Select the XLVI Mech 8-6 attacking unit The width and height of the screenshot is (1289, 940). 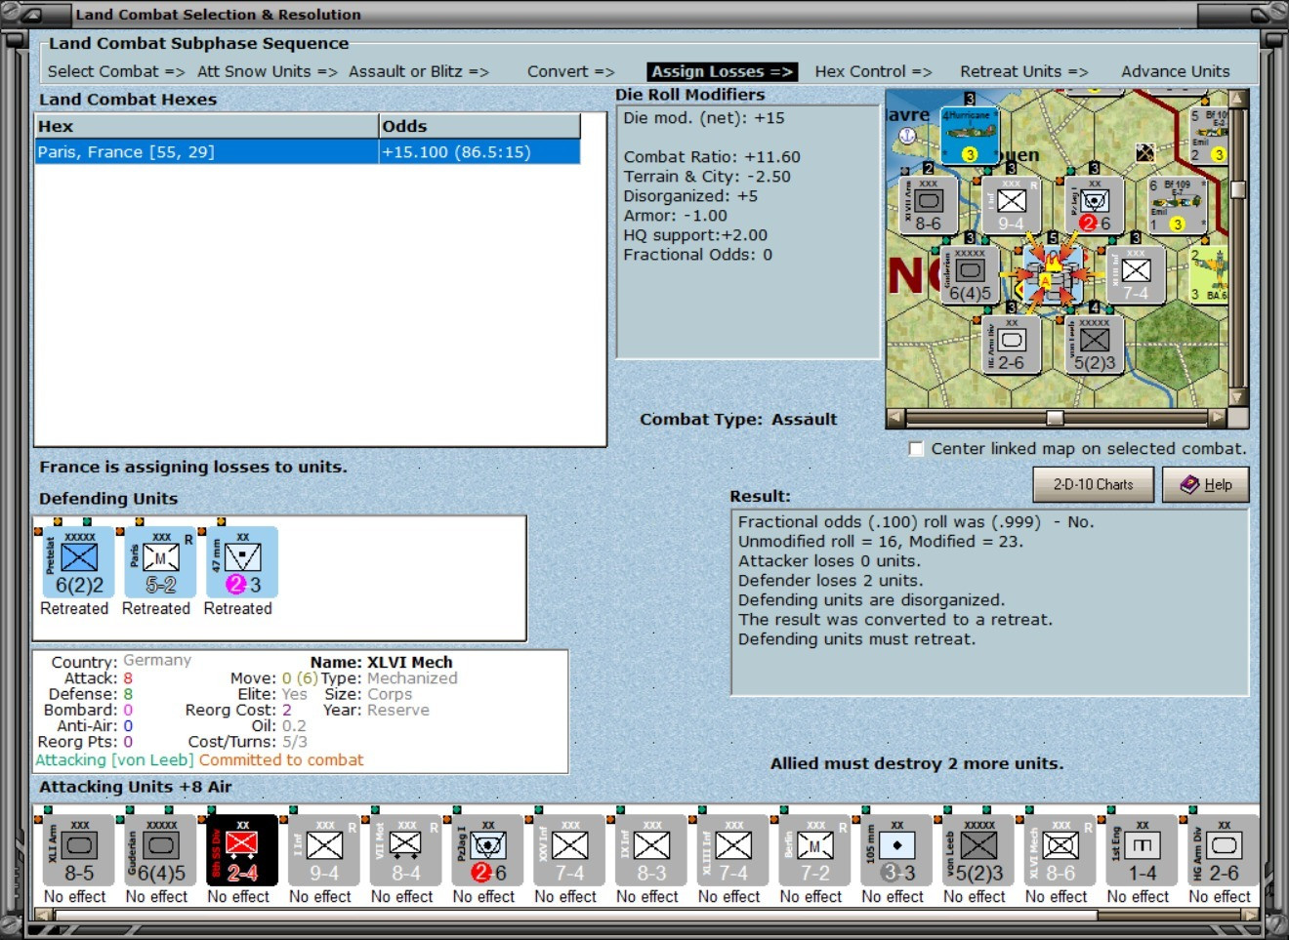pyautogui.click(x=1059, y=851)
